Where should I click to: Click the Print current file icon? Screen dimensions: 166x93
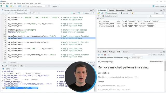click(24, 6)
